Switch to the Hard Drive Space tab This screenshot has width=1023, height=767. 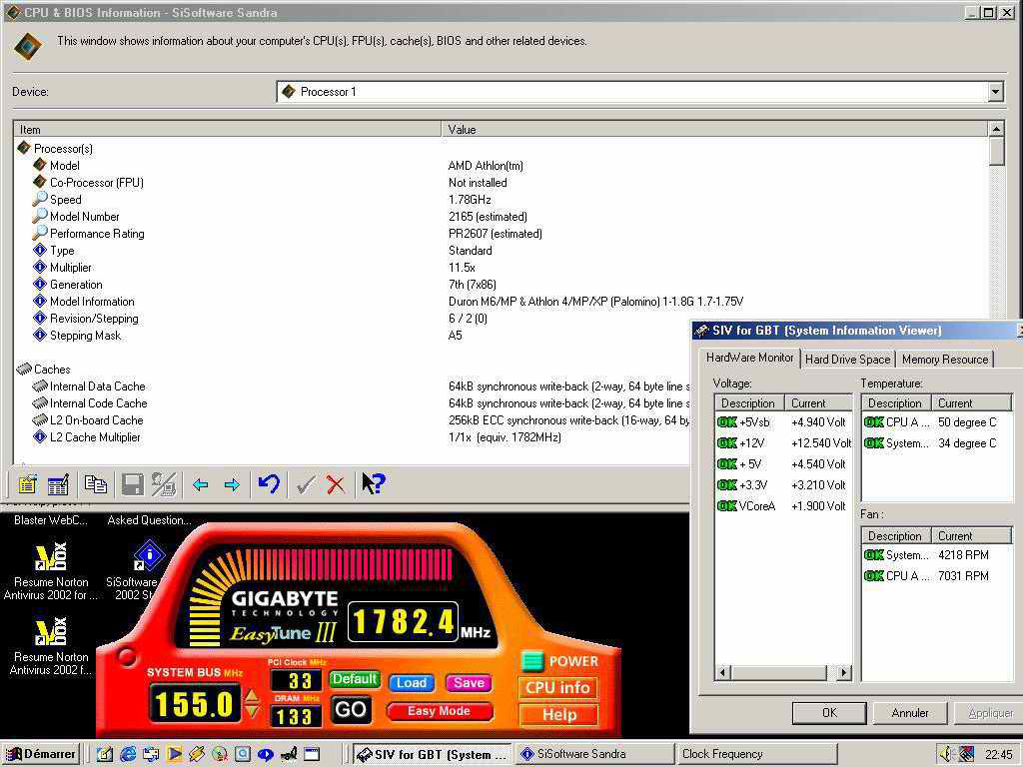tap(847, 360)
